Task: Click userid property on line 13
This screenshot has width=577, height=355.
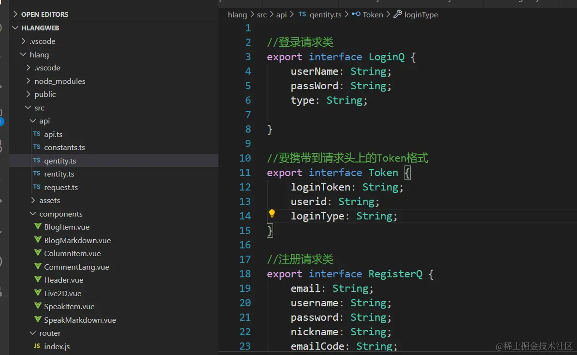Action: click(x=308, y=202)
